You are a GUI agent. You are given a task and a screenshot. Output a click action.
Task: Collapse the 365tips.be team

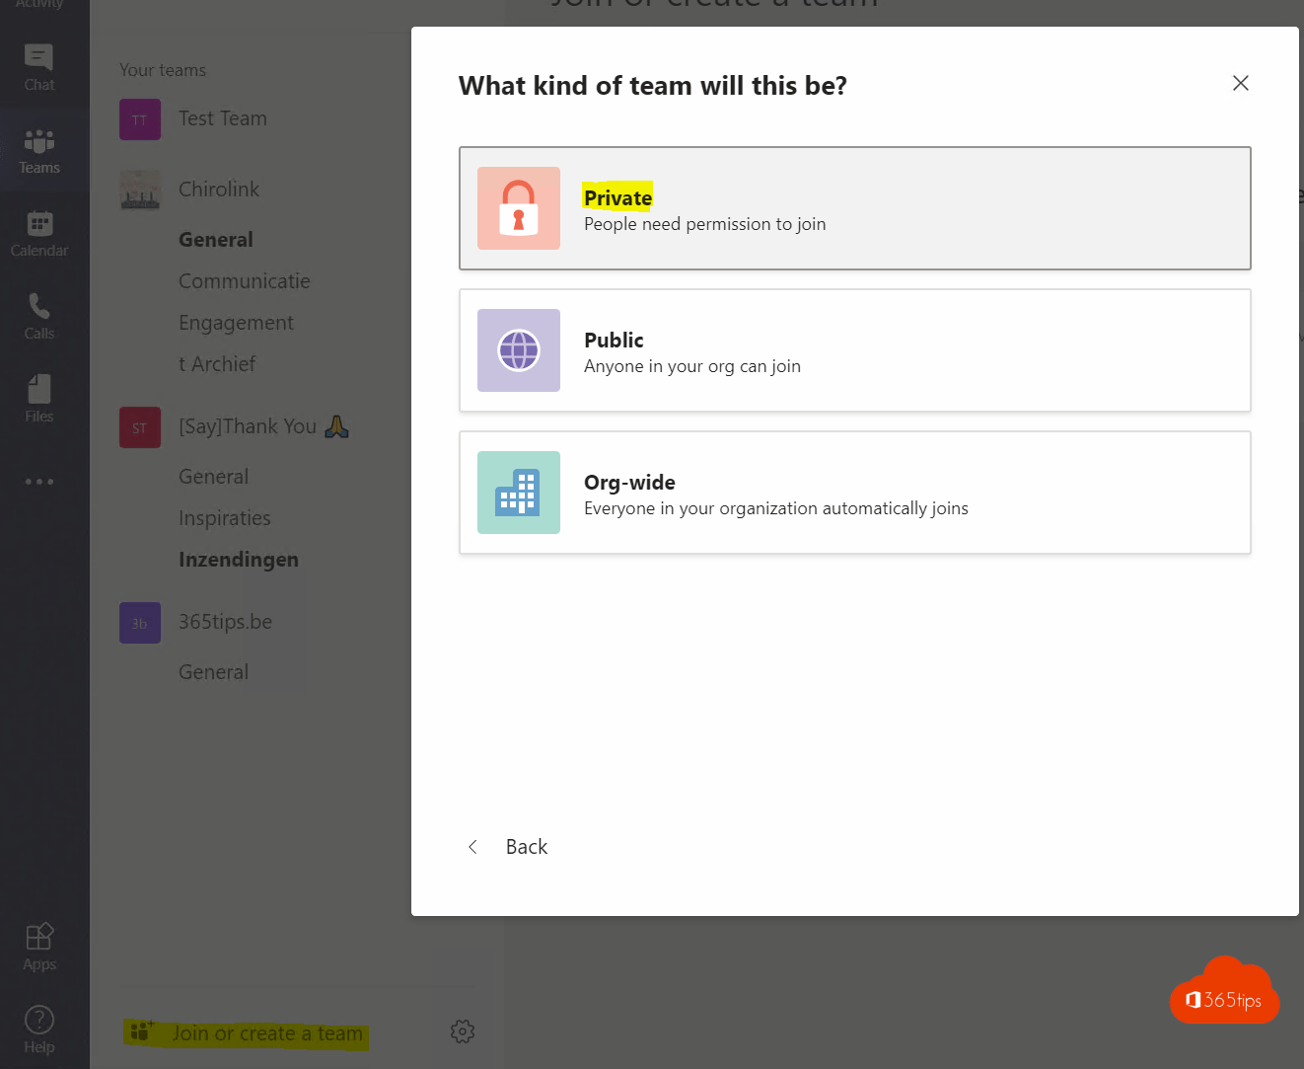[x=225, y=622]
